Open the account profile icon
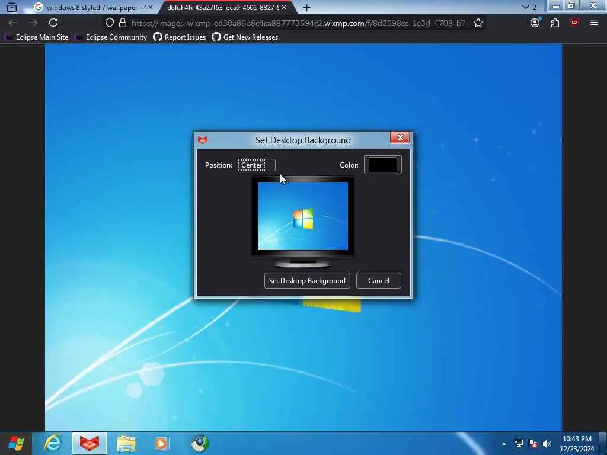 (535, 23)
